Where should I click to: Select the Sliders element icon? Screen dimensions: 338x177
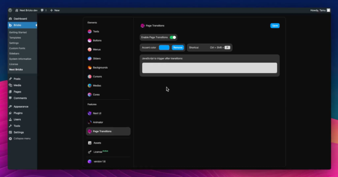89,59
